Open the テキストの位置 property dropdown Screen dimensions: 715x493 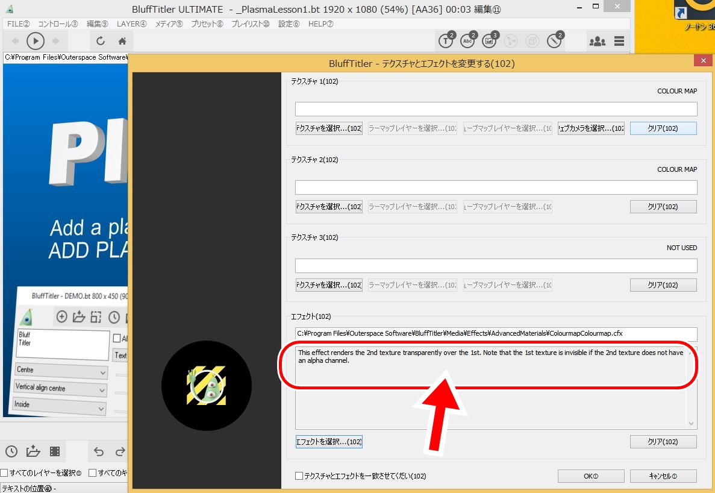pyautogui.click(x=64, y=488)
